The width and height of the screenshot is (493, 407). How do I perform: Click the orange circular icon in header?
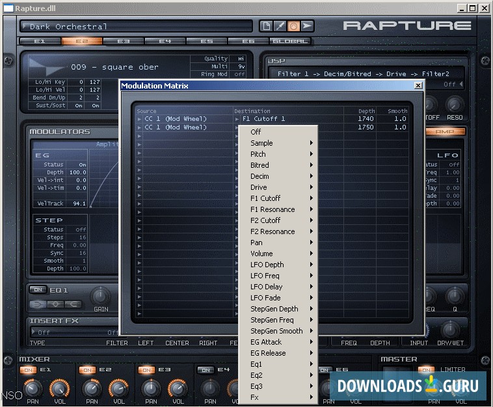tap(293, 26)
